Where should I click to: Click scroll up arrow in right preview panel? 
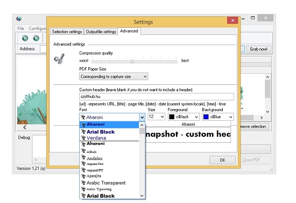[x=267, y=77]
